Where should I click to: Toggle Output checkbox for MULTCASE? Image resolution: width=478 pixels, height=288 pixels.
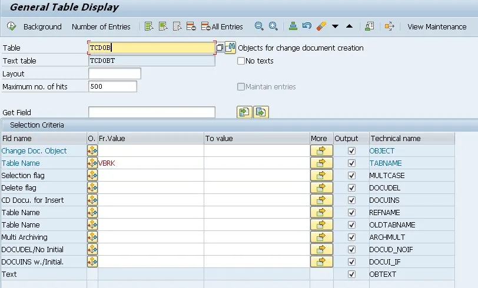(x=351, y=175)
